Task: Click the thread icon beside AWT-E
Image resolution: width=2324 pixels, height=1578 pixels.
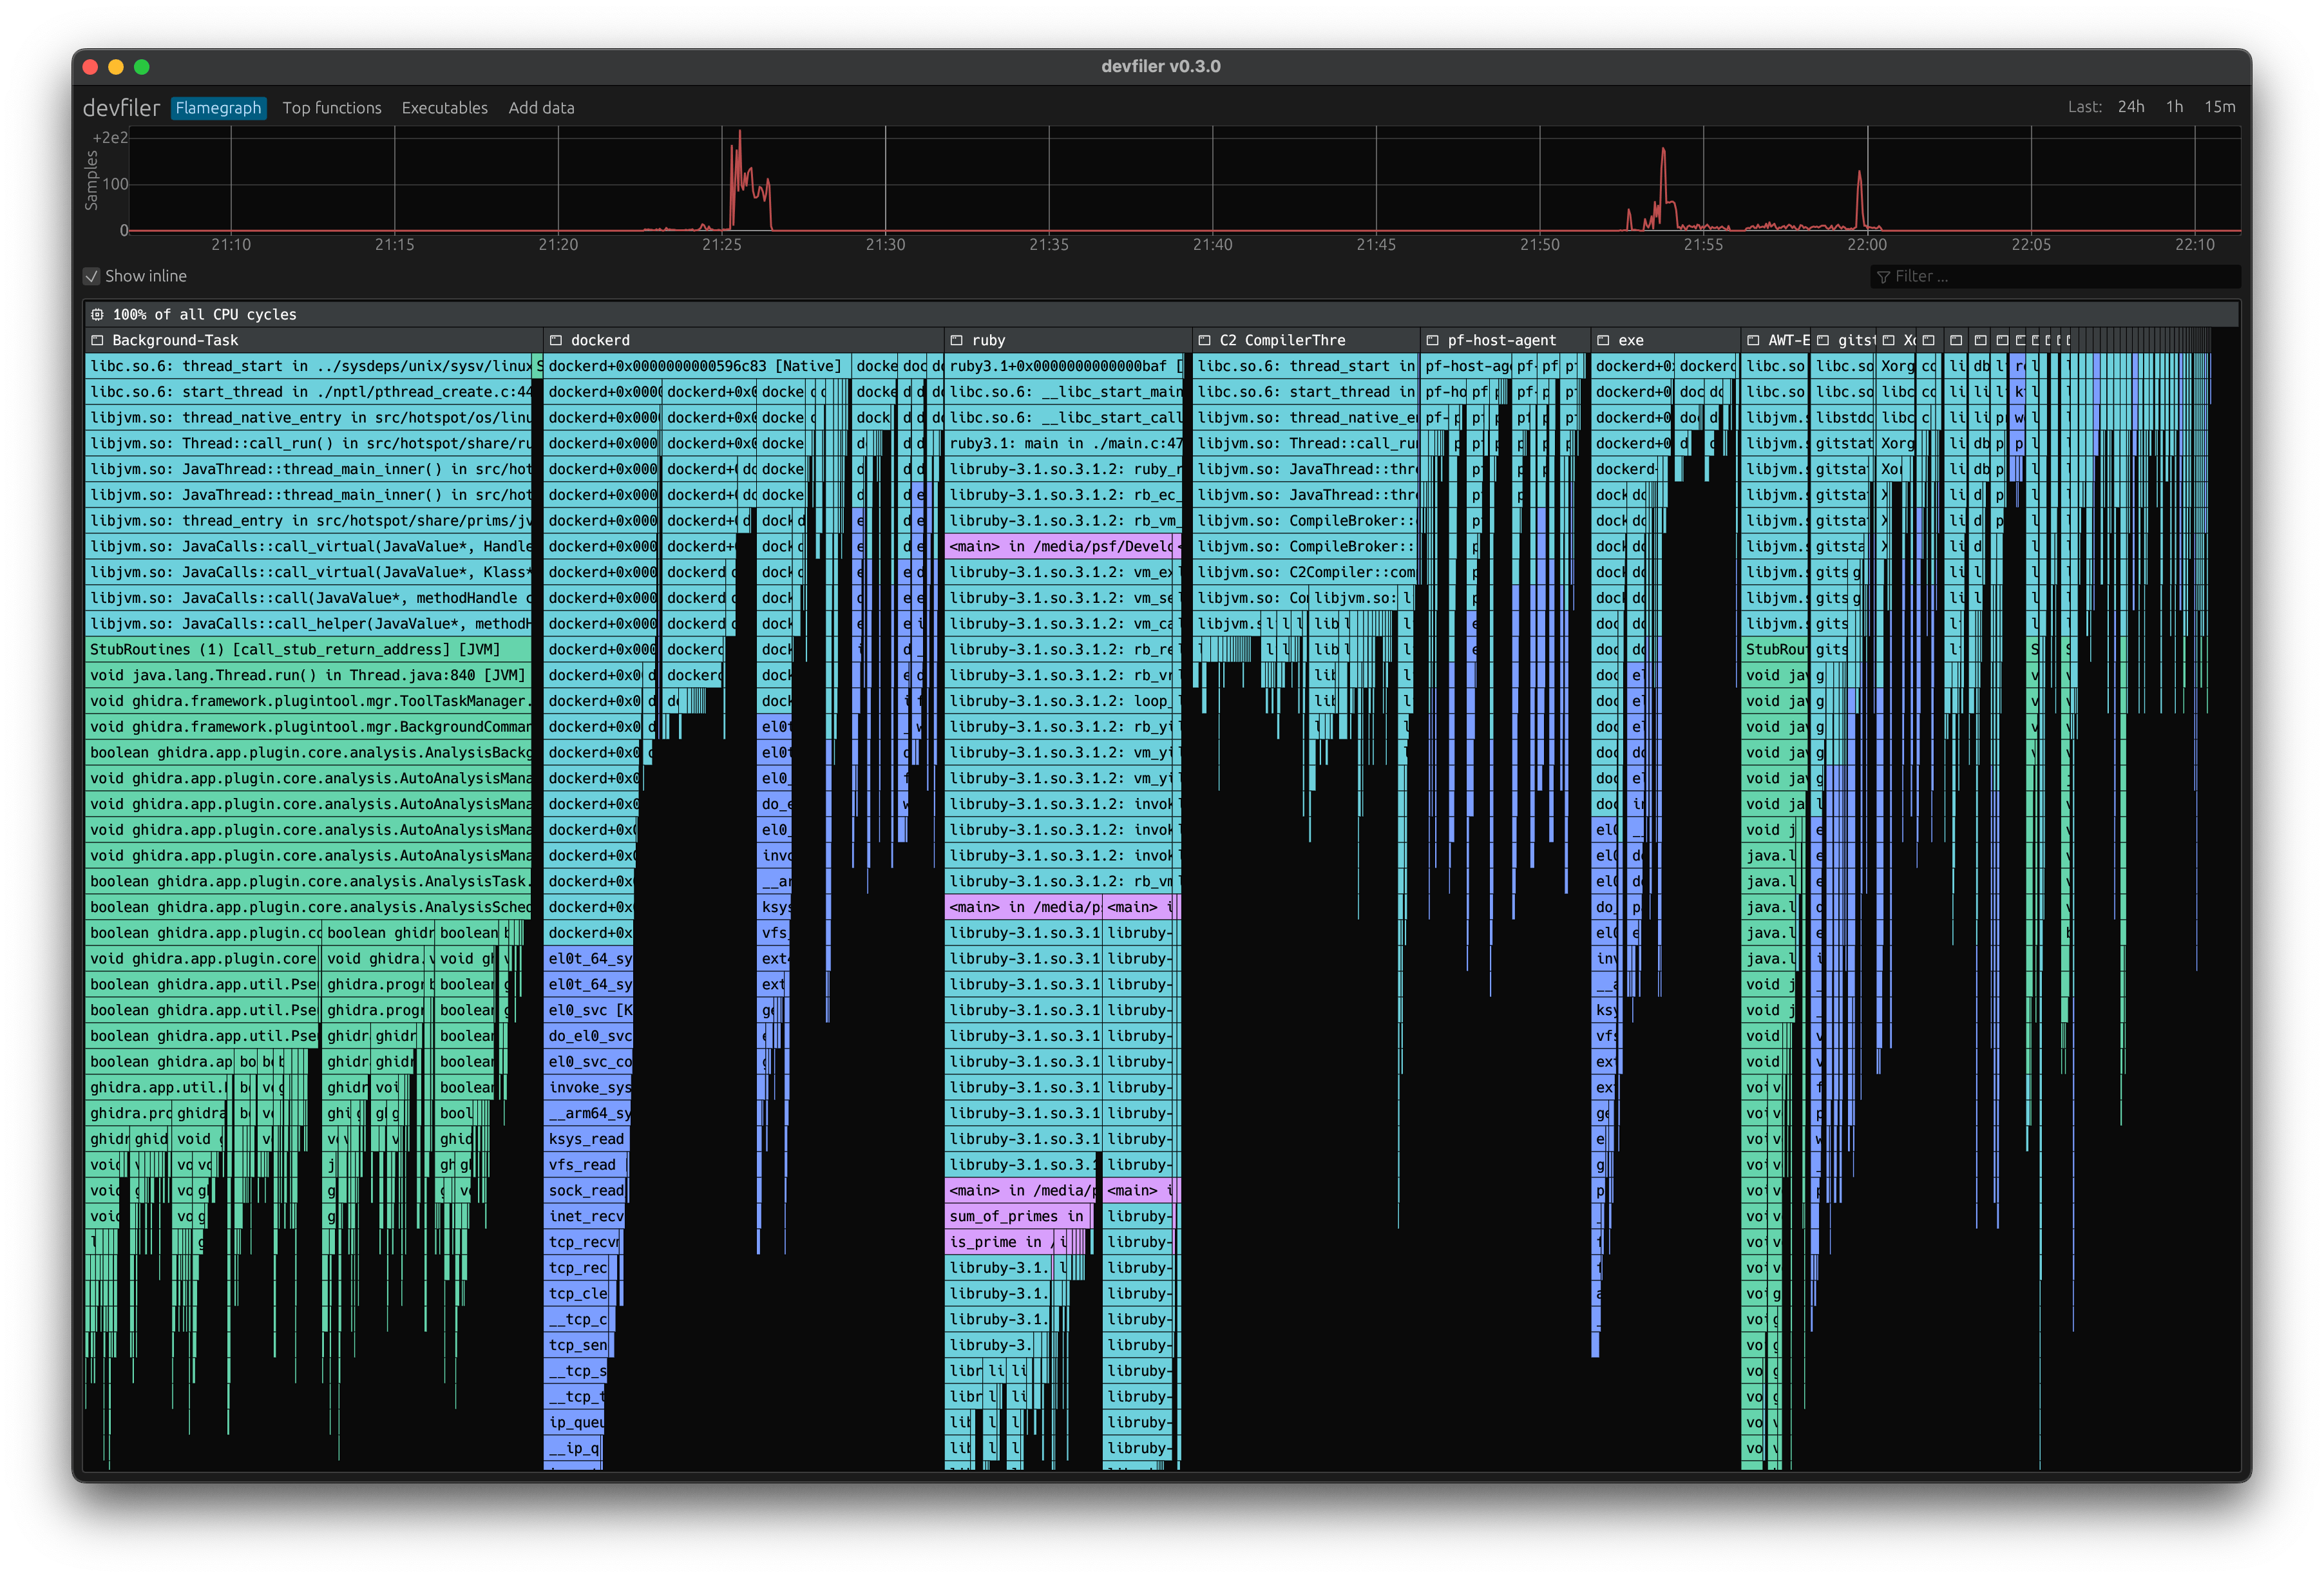Action: (x=1752, y=340)
